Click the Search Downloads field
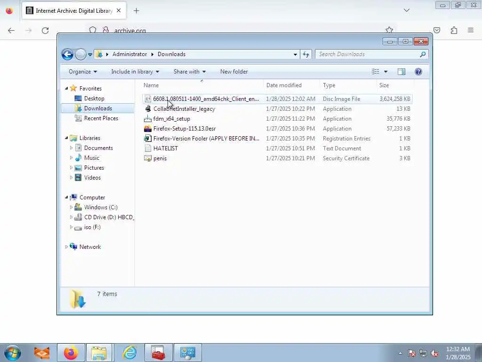The width and height of the screenshot is (482, 362). click(x=371, y=54)
